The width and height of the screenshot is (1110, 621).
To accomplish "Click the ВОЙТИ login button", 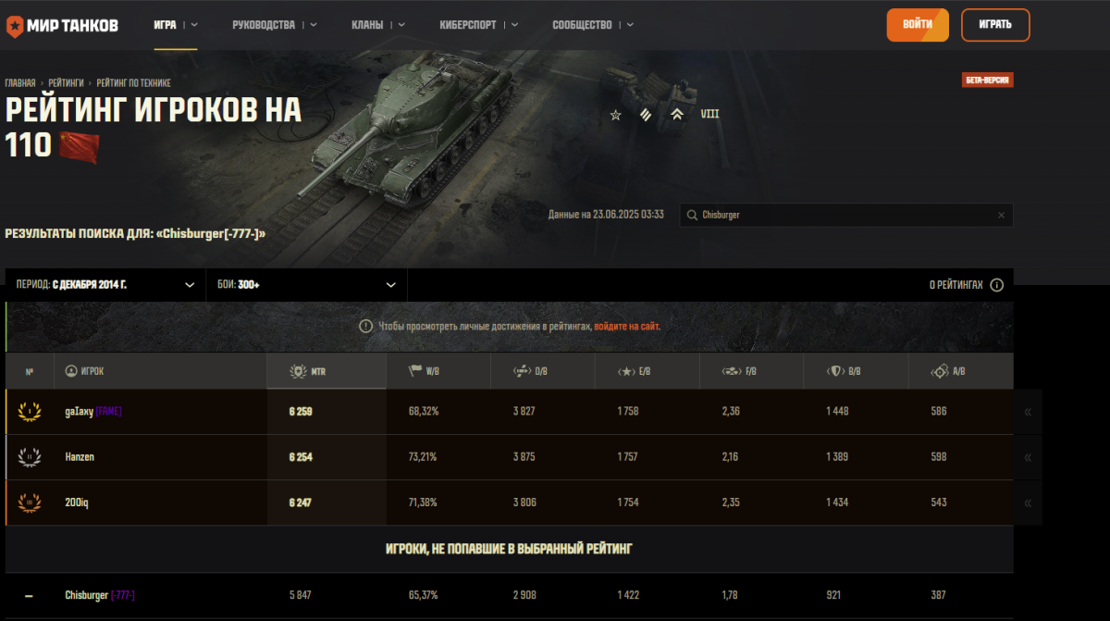I will point(918,25).
